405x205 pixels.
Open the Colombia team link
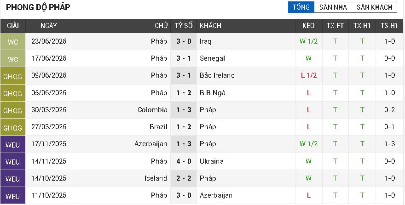152,110
